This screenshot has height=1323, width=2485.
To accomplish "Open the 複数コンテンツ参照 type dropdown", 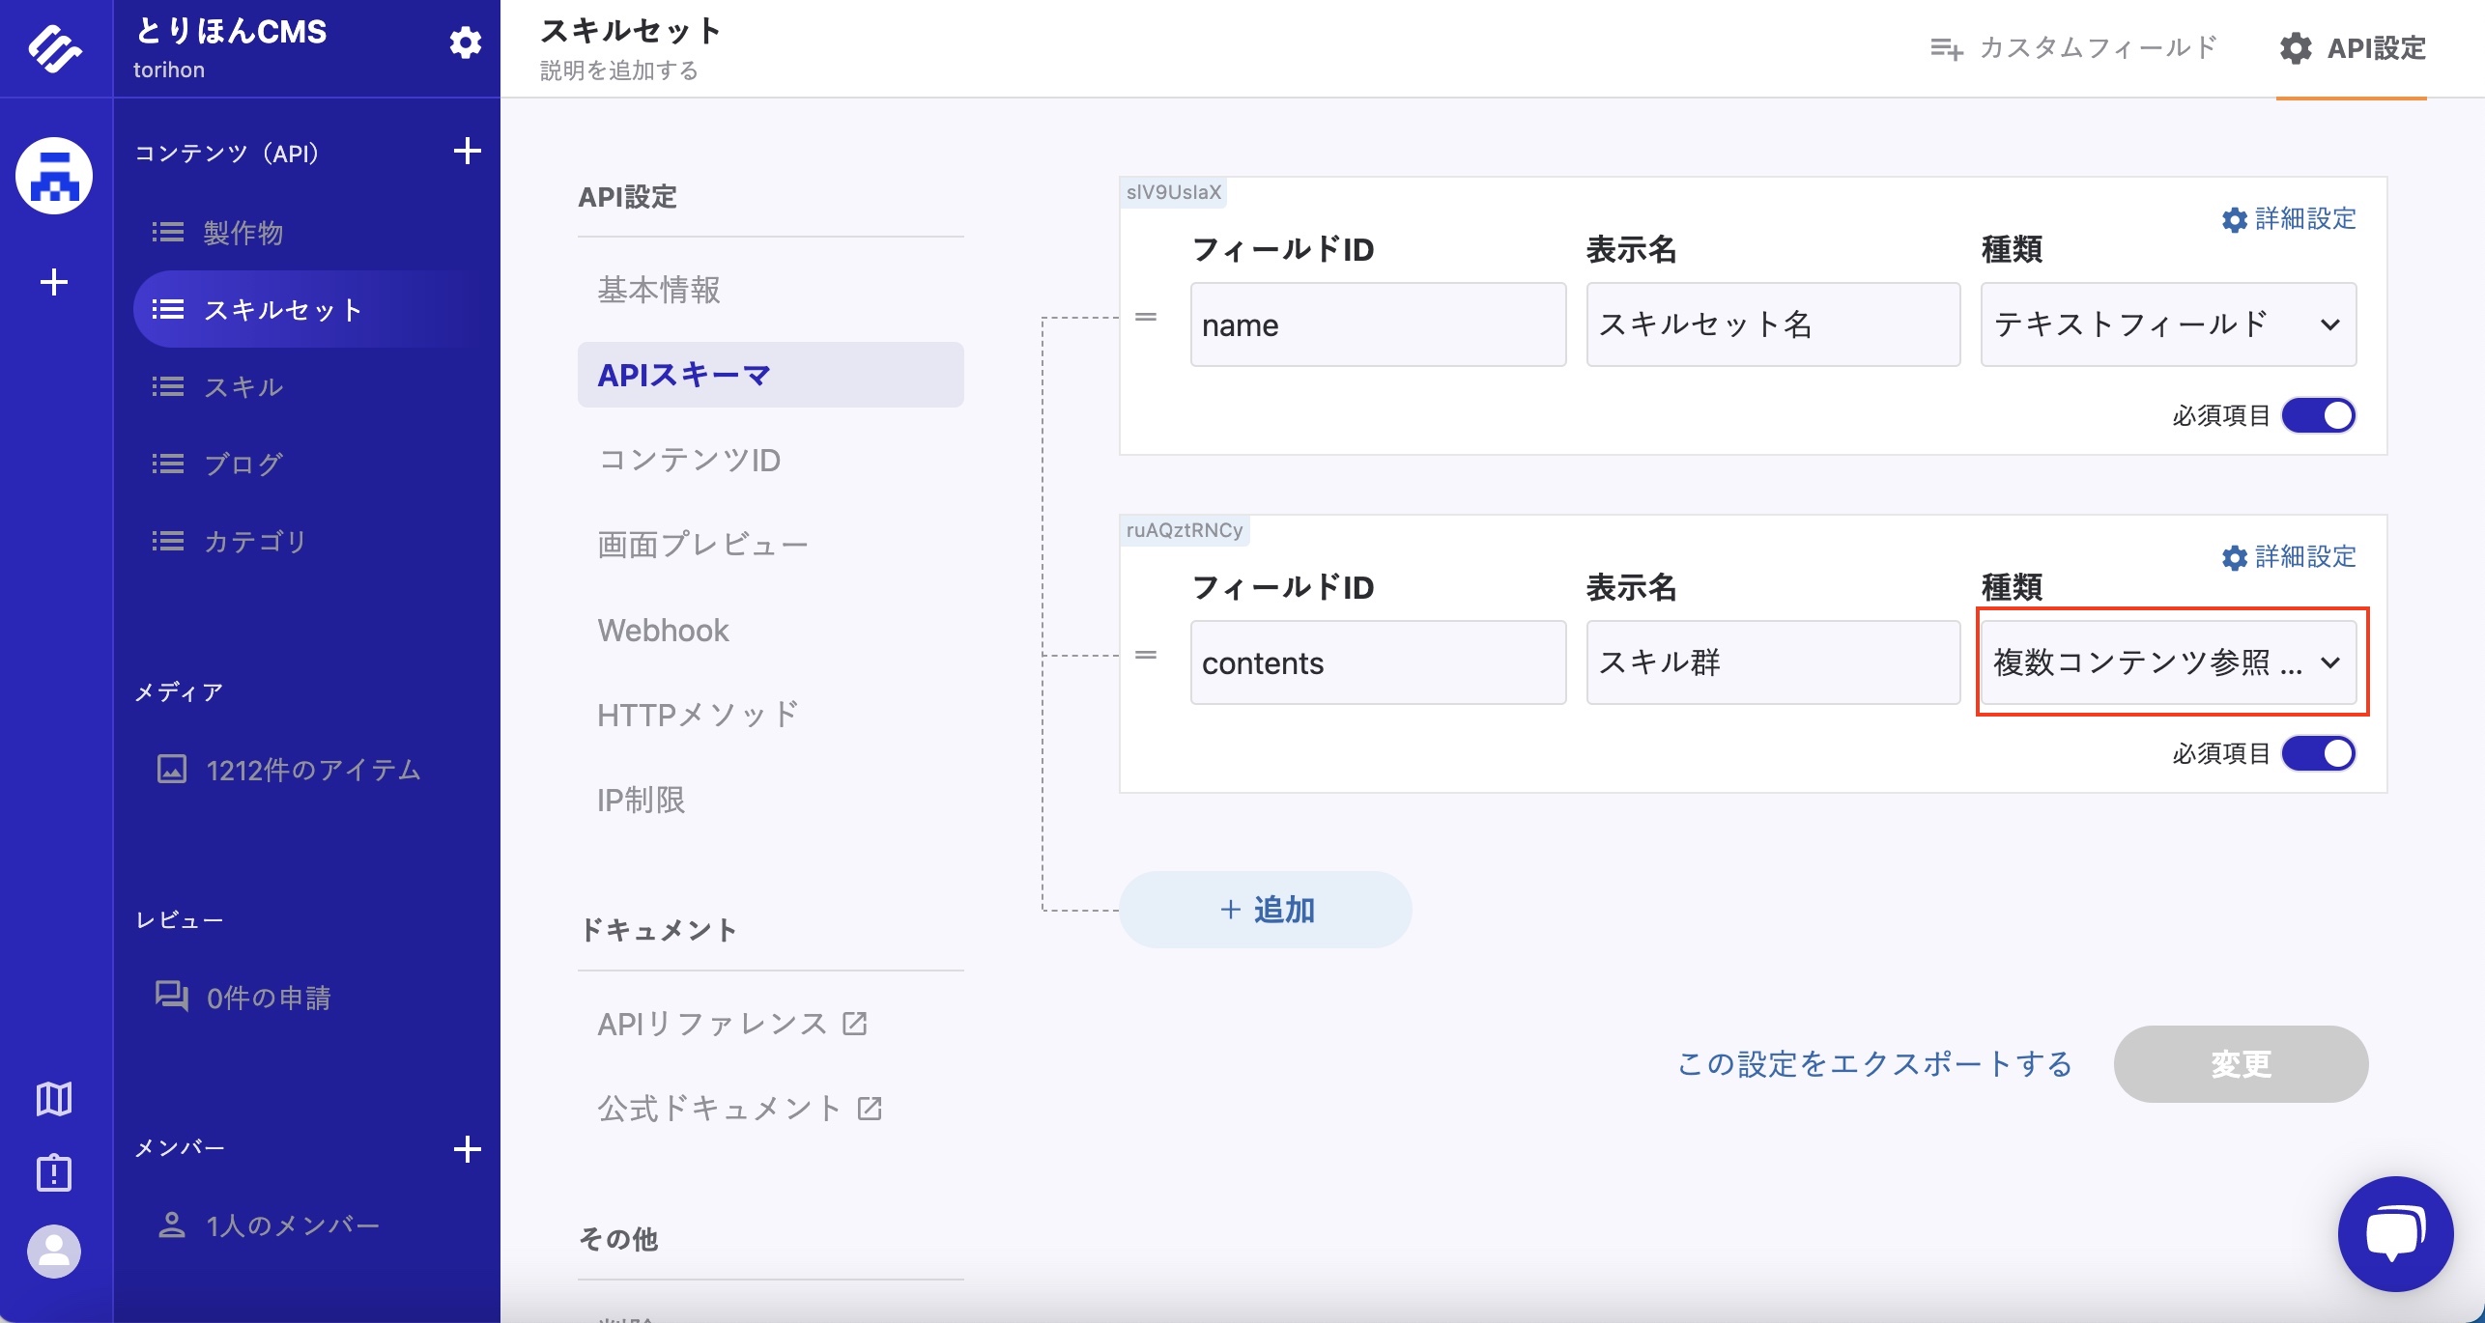I will [2167, 662].
